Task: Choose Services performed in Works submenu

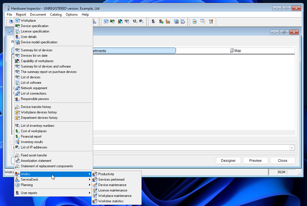Action: (x=117, y=180)
